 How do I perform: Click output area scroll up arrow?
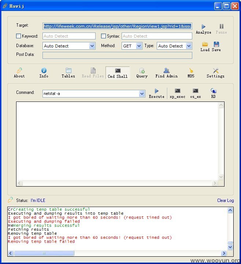coord(221,105)
